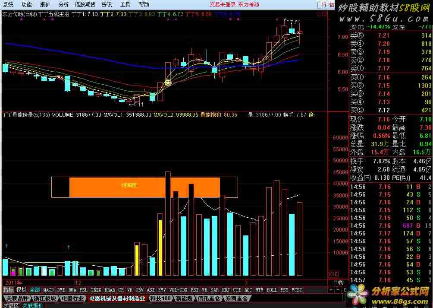Click the 现价 value 7.16
The width and height of the screenshot is (433, 308).
[x=383, y=119]
